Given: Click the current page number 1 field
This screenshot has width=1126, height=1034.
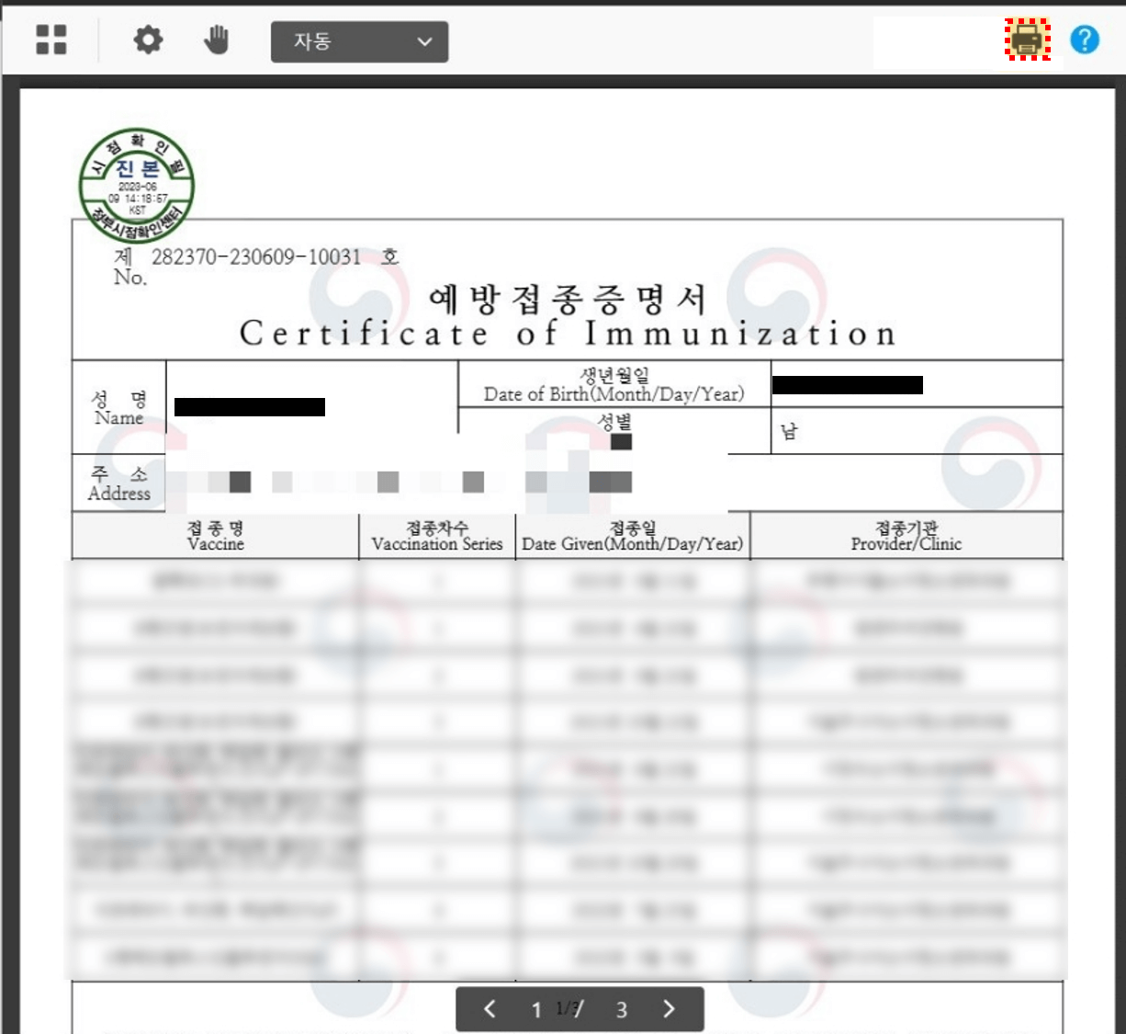Looking at the screenshot, I should click(536, 1010).
